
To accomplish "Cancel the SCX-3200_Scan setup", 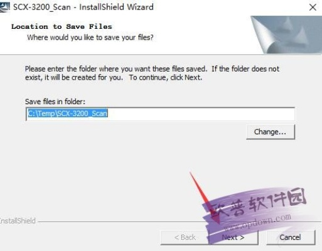I will pos(291,238).
